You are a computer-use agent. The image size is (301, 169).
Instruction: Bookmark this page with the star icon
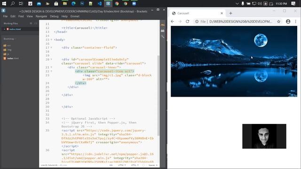[x=278, y=22]
